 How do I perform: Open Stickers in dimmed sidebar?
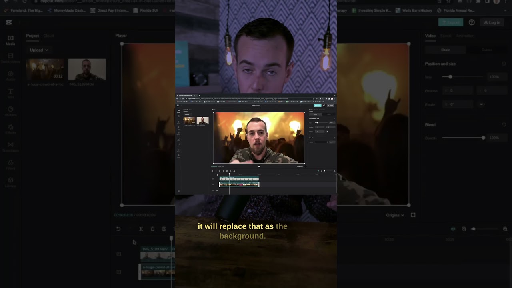coord(10,111)
